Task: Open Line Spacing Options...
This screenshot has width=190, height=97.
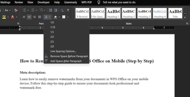Action: 66,51
